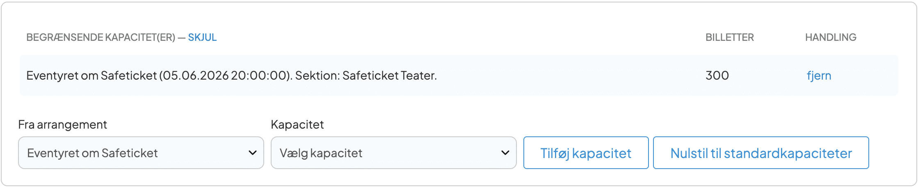918x187 pixels.
Task: Remove the capacity row via fjern
Action: coord(819,76)
